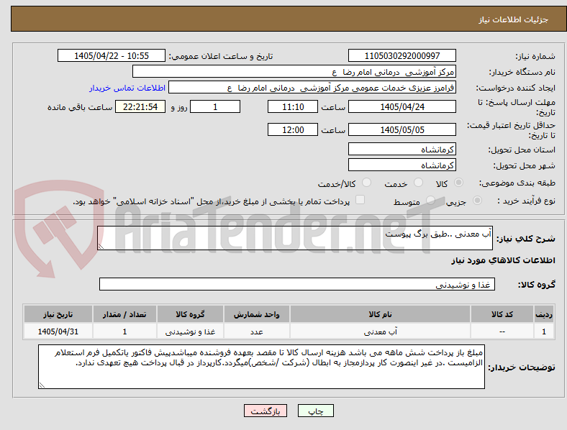Click the ایجاد کننده درخواست field

point(312,88)
